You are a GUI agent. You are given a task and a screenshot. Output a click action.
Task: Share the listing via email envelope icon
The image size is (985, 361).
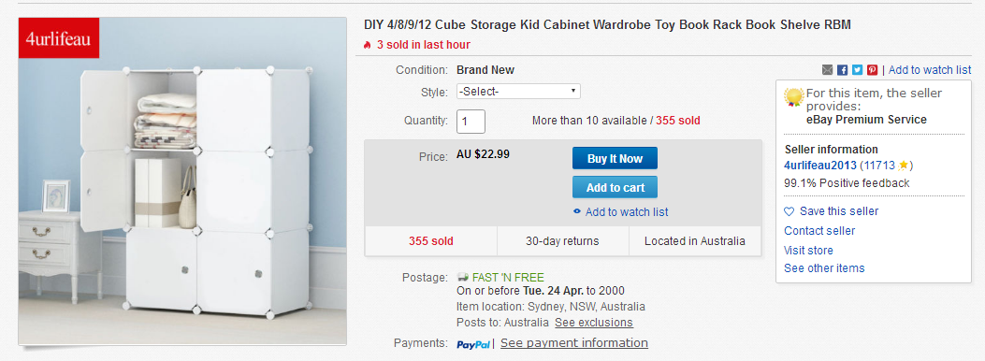pos(827,70)
